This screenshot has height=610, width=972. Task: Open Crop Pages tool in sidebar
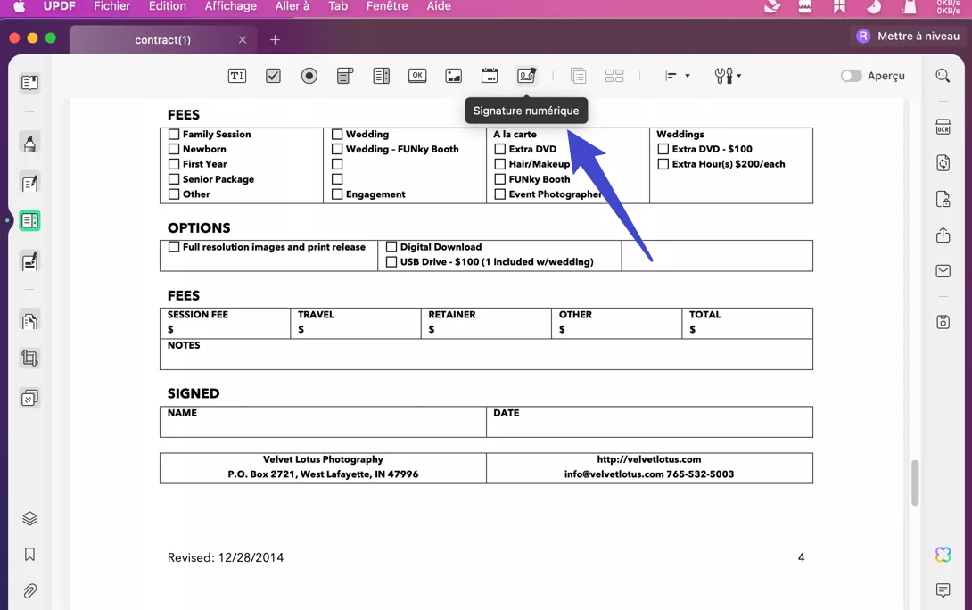pos(29,358)
